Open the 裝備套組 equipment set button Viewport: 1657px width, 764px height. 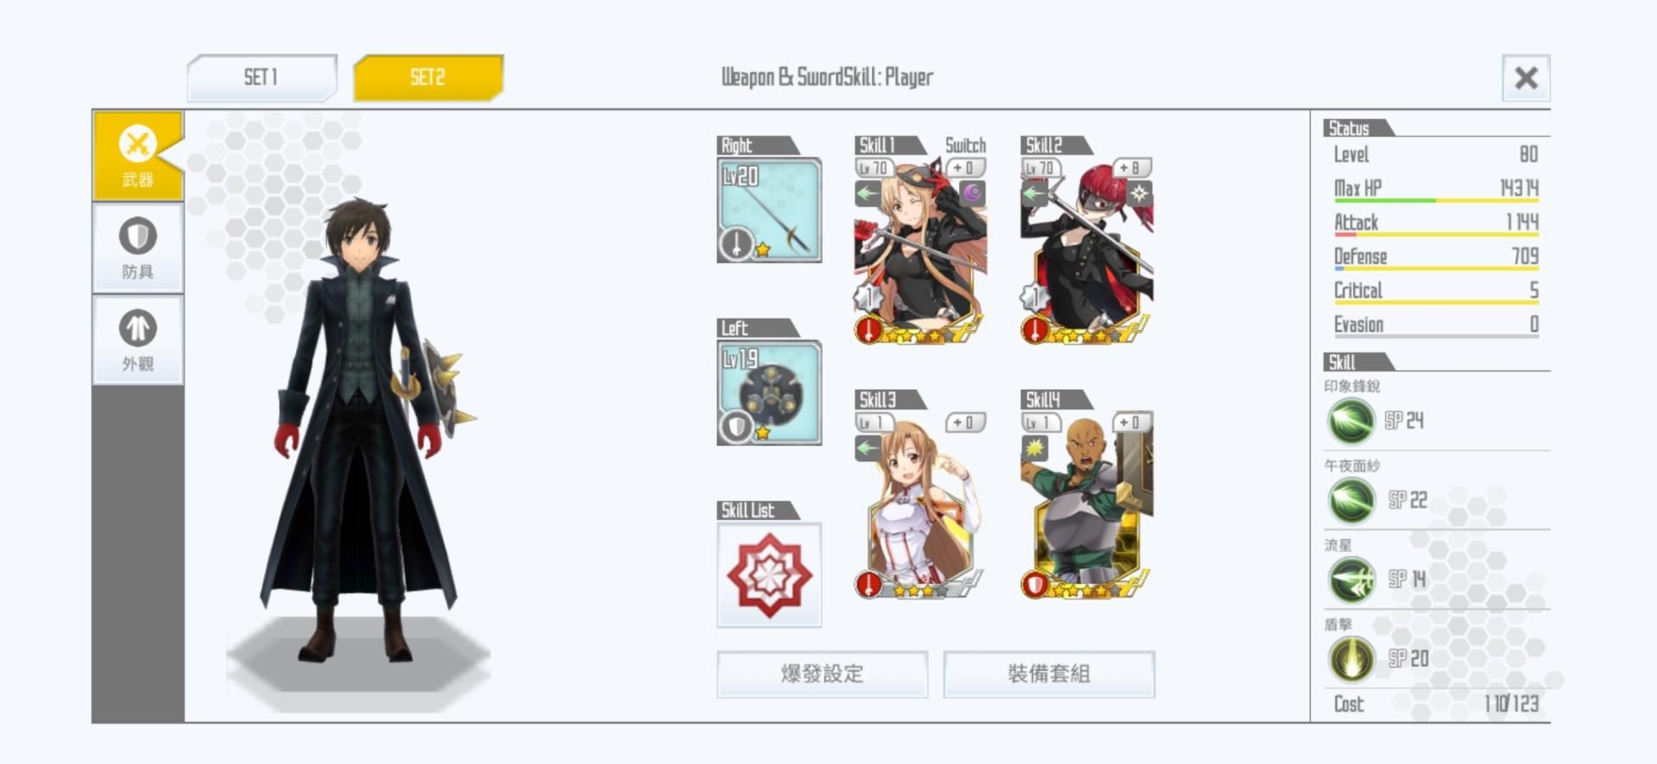point(1049,673)
